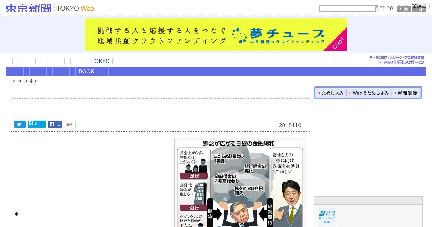This screenshot has height=227, width=432.
Task: Click the Tokyo Shimbun TOKYO Web logo
Action: pos(50,8)
